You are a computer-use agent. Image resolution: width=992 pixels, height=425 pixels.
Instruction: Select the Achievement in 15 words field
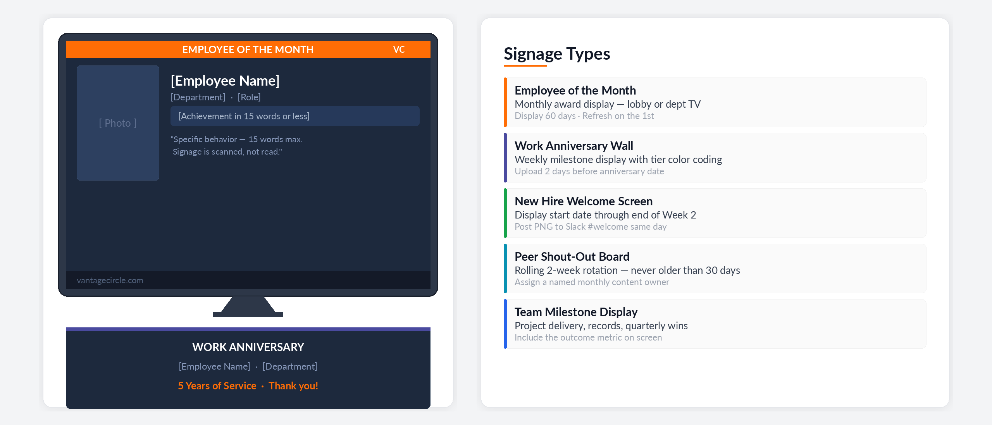(x=295, y=116)
